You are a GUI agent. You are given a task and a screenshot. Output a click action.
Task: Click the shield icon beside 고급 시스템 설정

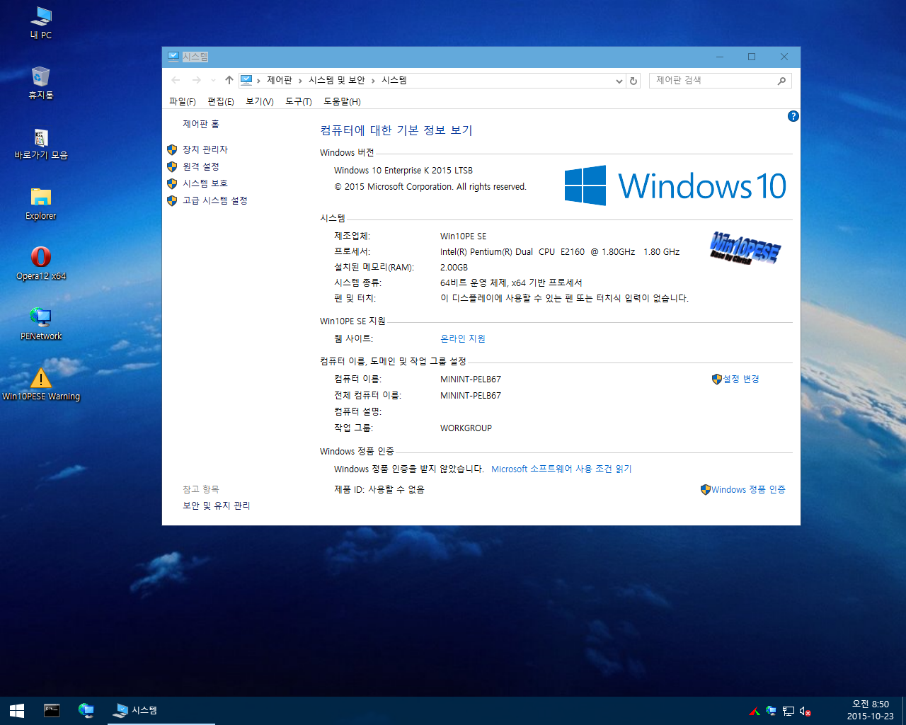[x=172, y=200]
